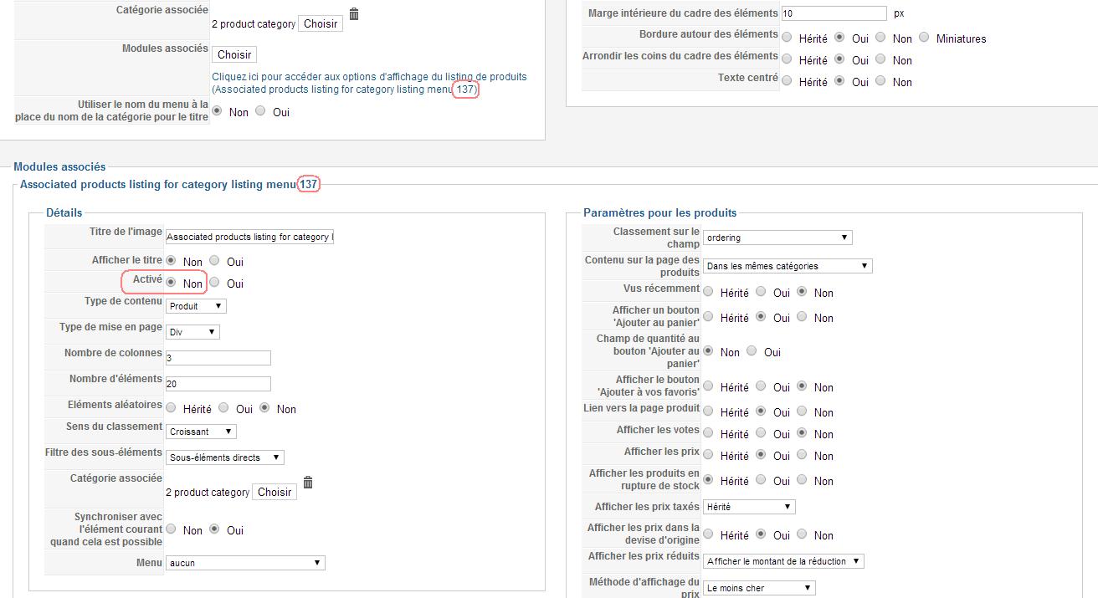Image resolution: width=1098 pixels, height=598 pixels.
Task: Select Non for Arrondir les coins
Action: (881, 59)
